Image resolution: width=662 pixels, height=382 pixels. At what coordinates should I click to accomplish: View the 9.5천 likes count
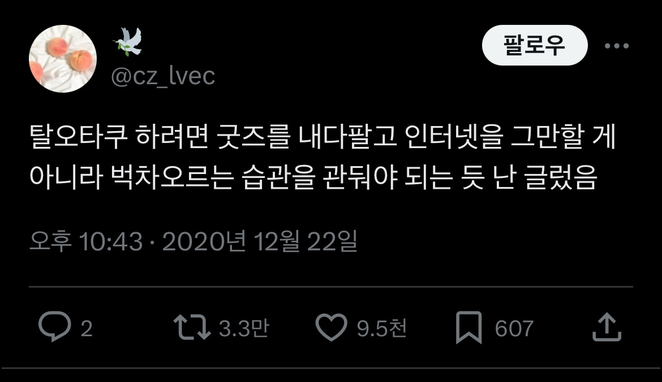coord(382,328)
